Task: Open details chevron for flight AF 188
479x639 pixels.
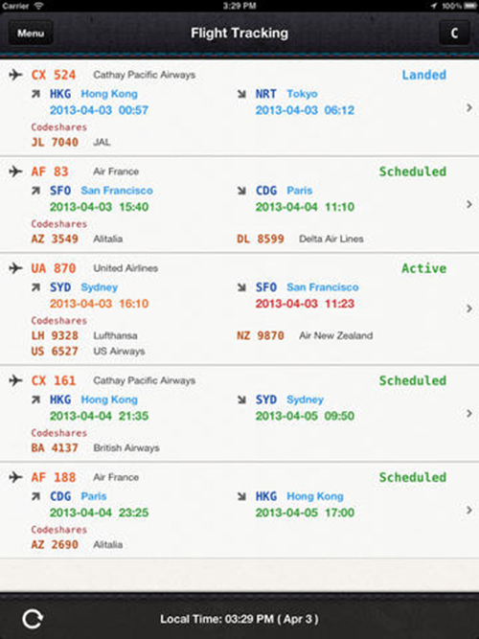Action: (x=469, y=510)
